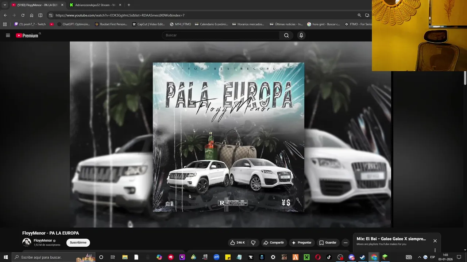Open a new browser tab
This screenshot has height=262, width=467.
129,5
